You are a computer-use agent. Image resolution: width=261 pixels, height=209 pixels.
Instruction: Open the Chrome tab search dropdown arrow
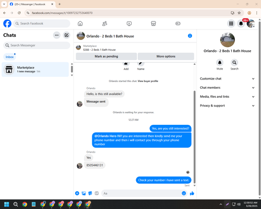point(4,4)
